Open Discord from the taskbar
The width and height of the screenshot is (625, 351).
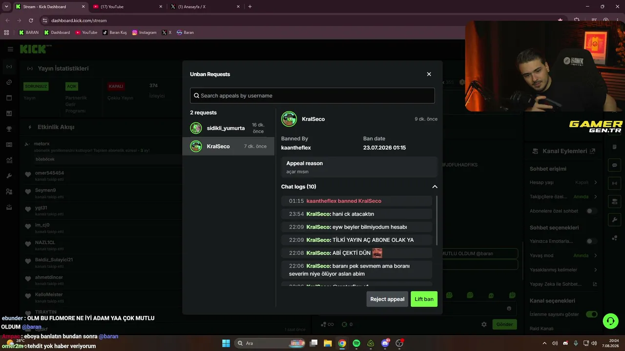tap(385, 343)
